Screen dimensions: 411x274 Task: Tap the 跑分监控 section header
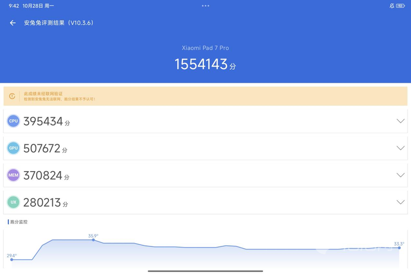coord(19,222)
